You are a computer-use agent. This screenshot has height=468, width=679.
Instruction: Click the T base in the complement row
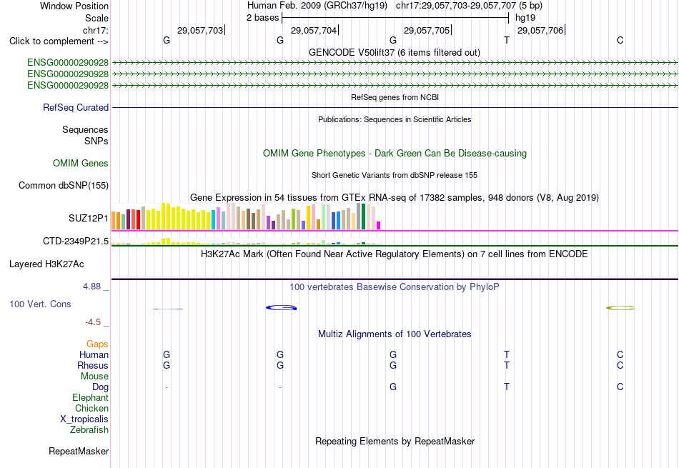tap(507, 40)
